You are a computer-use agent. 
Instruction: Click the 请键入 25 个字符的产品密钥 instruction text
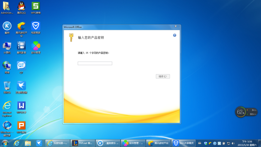pos(93,53)
